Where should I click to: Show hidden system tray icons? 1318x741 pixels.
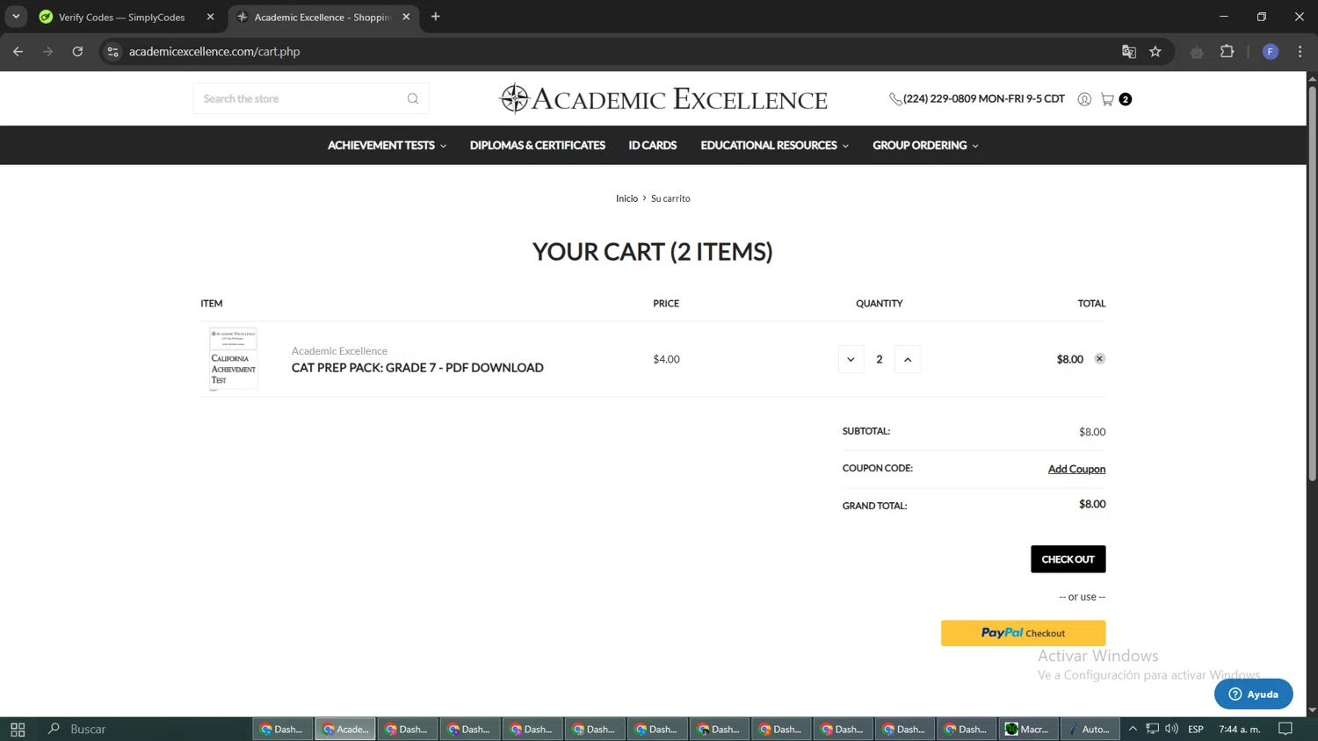pos(1133,729)
